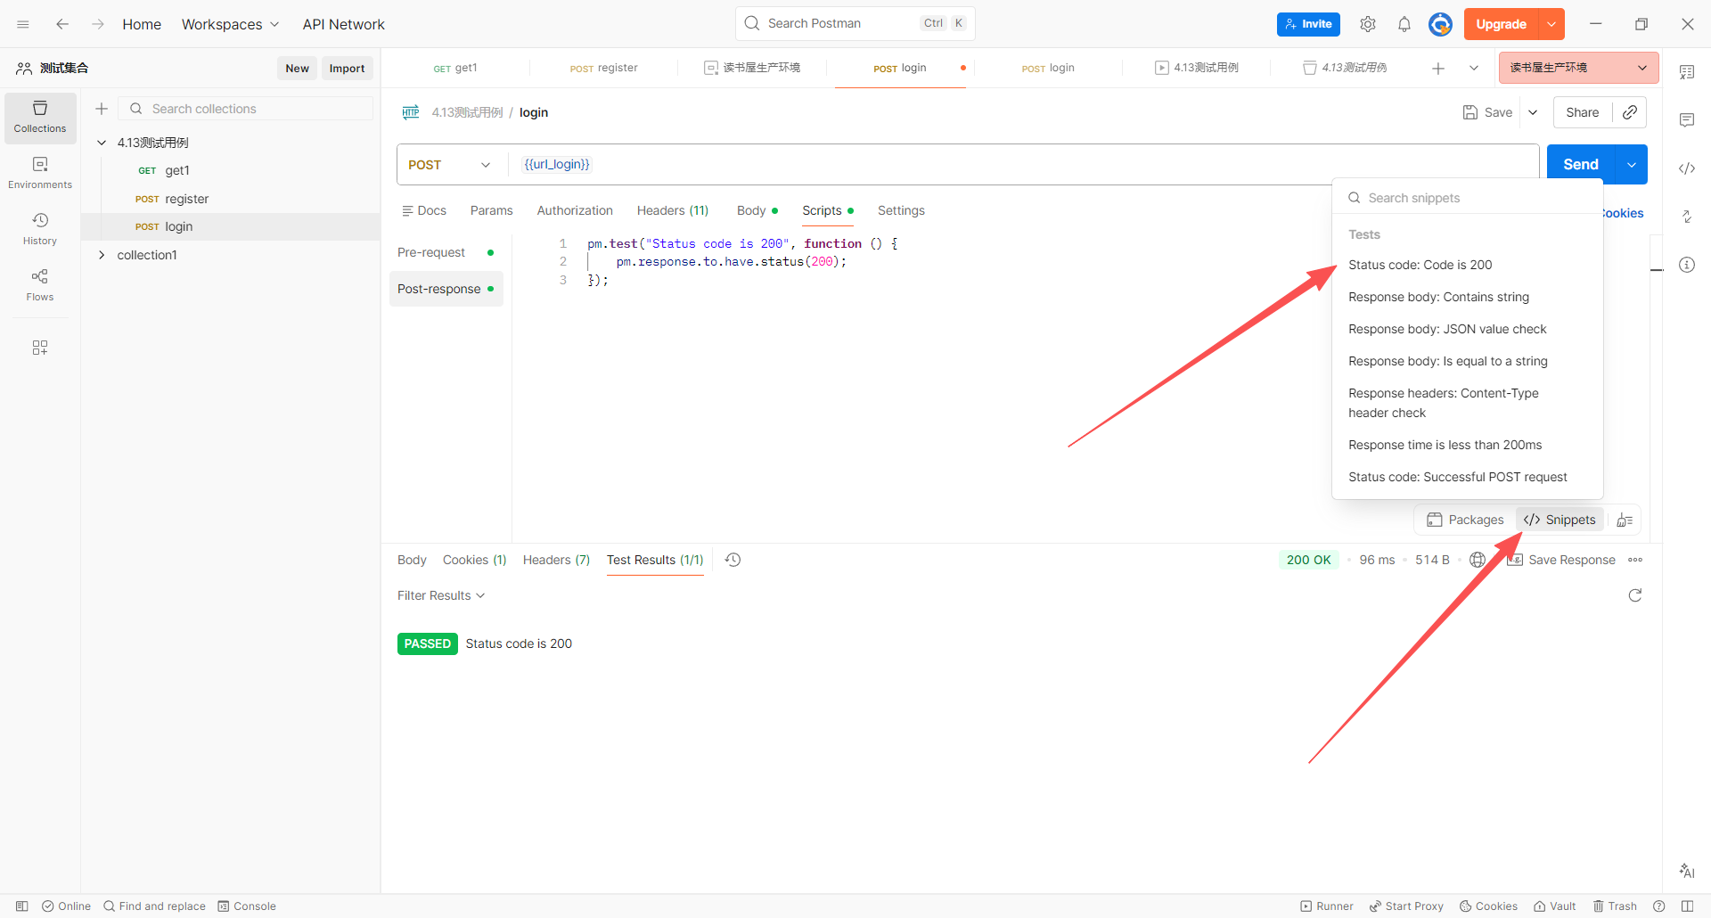Click the Postbot script helper icon beside Snippets
This screenshot has width=1711, height=918.
1625,520
